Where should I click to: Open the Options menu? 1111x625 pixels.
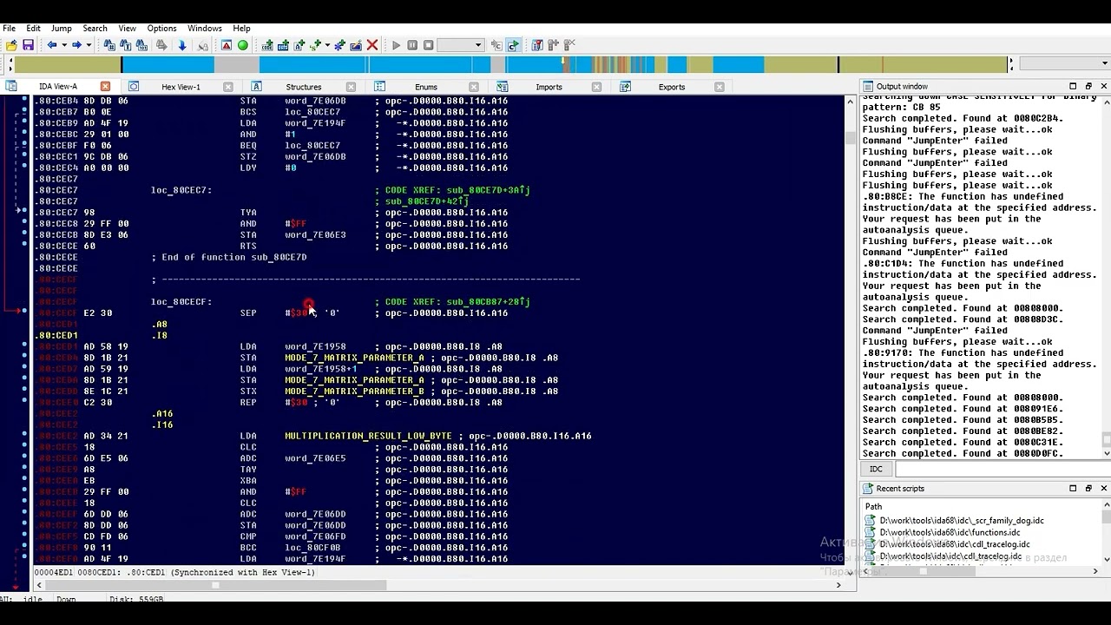161,28
